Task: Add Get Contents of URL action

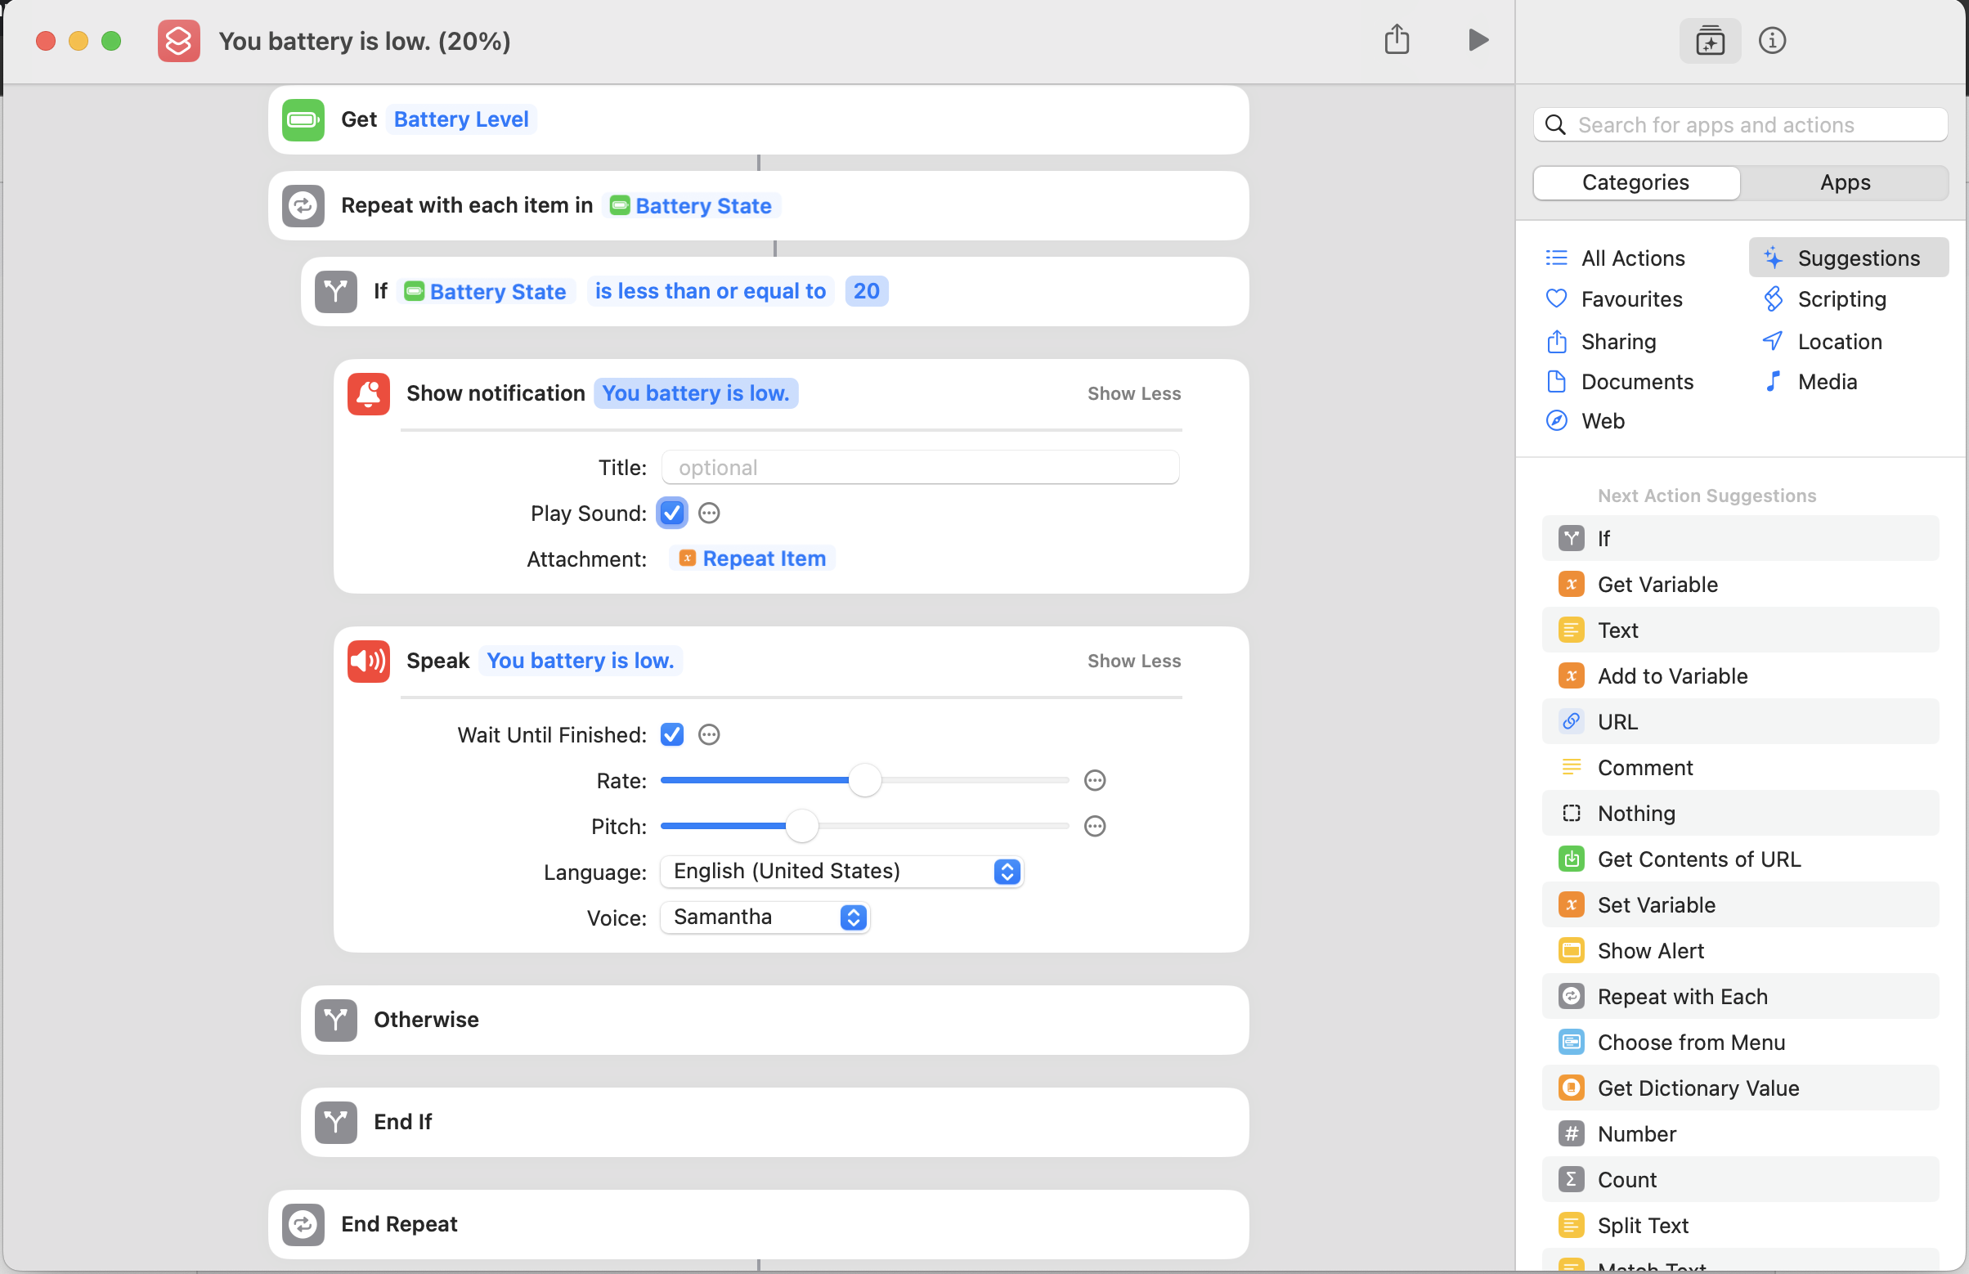Action: tap(1698, 859)
